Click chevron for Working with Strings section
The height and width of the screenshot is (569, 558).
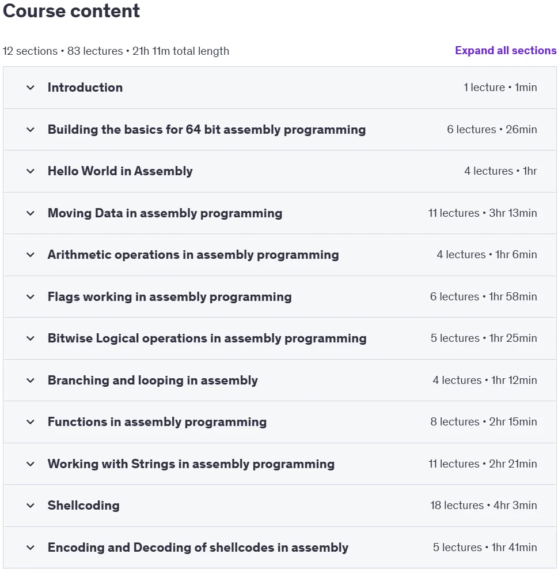point(31,464)
